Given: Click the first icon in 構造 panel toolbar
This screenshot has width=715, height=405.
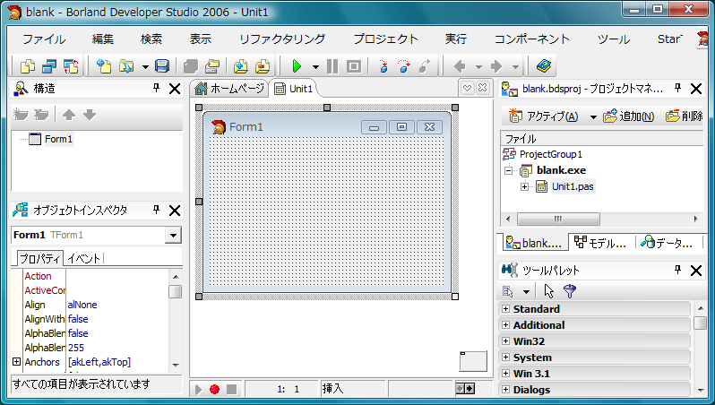Looking at the screenshot, I should (x=20, y=115).
